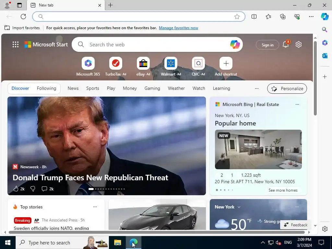Open the Copilot sidebar icon

point(325,17)
